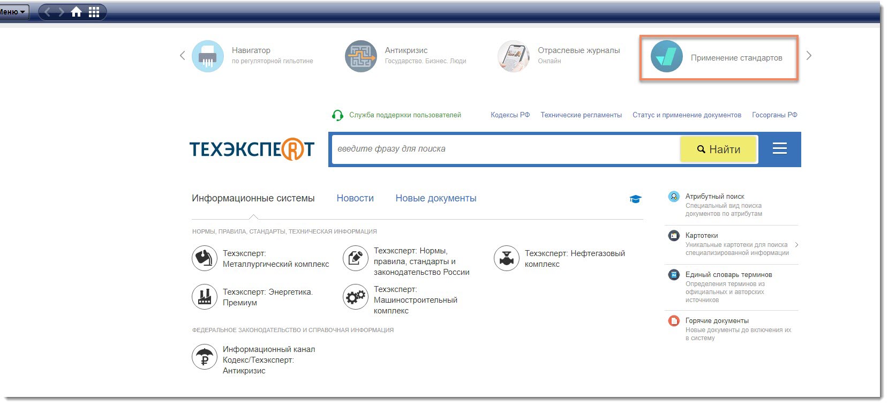
Task: Open Техэксперт: Нефтегазовый комплекс
Action: pos(575,259)
